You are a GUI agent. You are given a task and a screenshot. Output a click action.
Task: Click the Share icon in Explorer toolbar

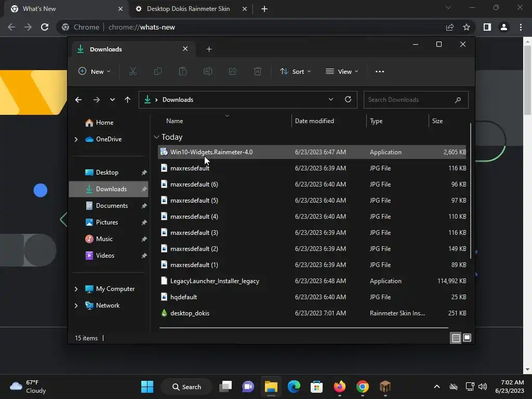coord(233,71)
